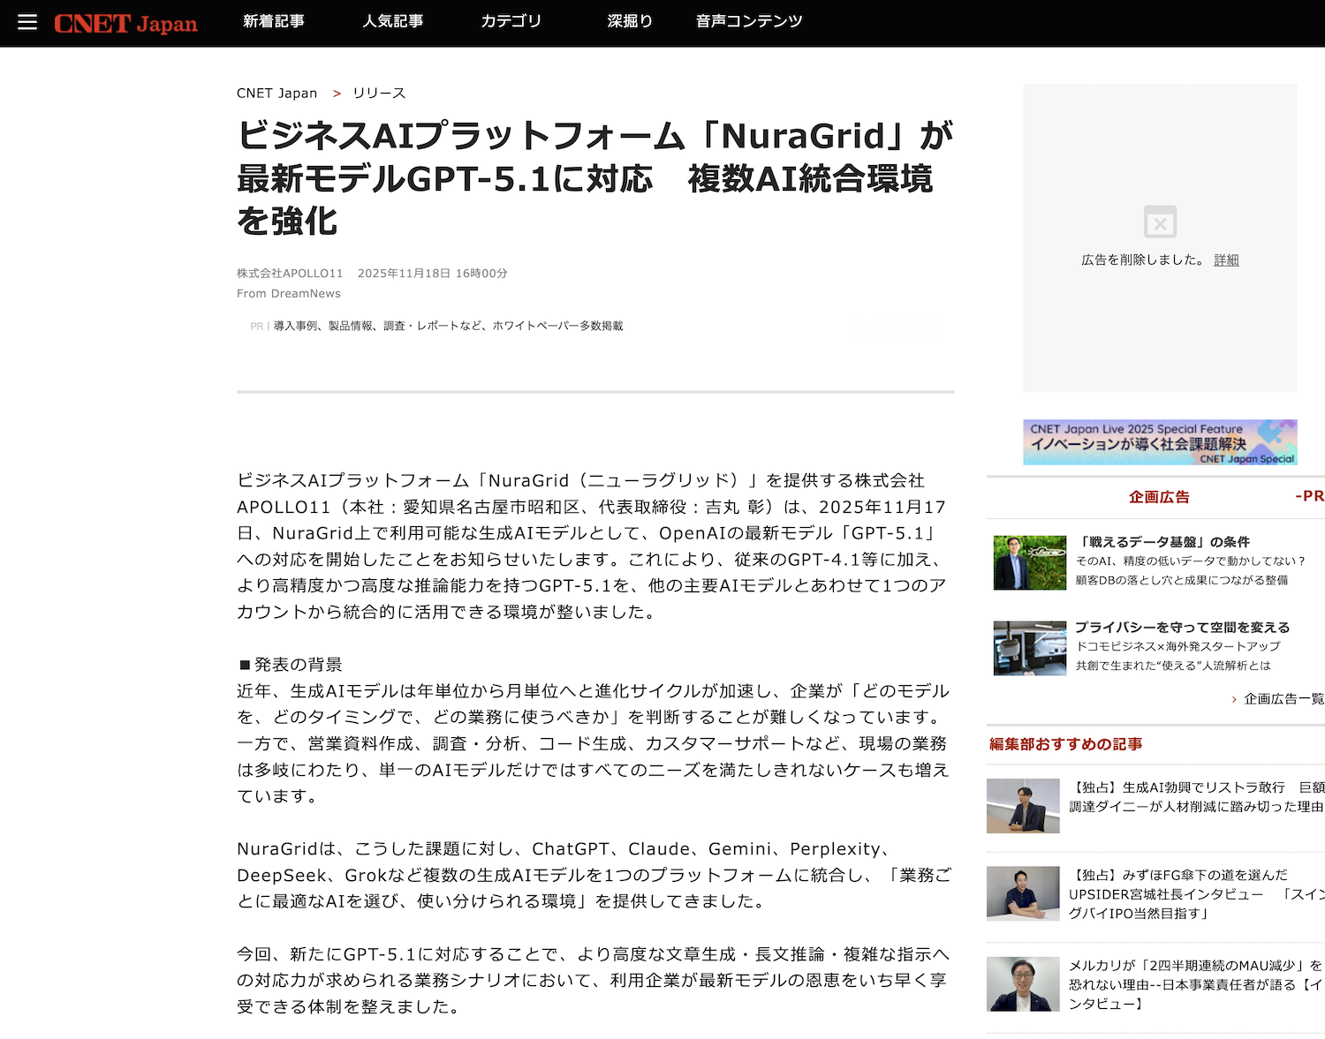Click the CNET Japan breadcrumb link
Viewport: 1325px width, 1039px height.
(x=276, y=94)
